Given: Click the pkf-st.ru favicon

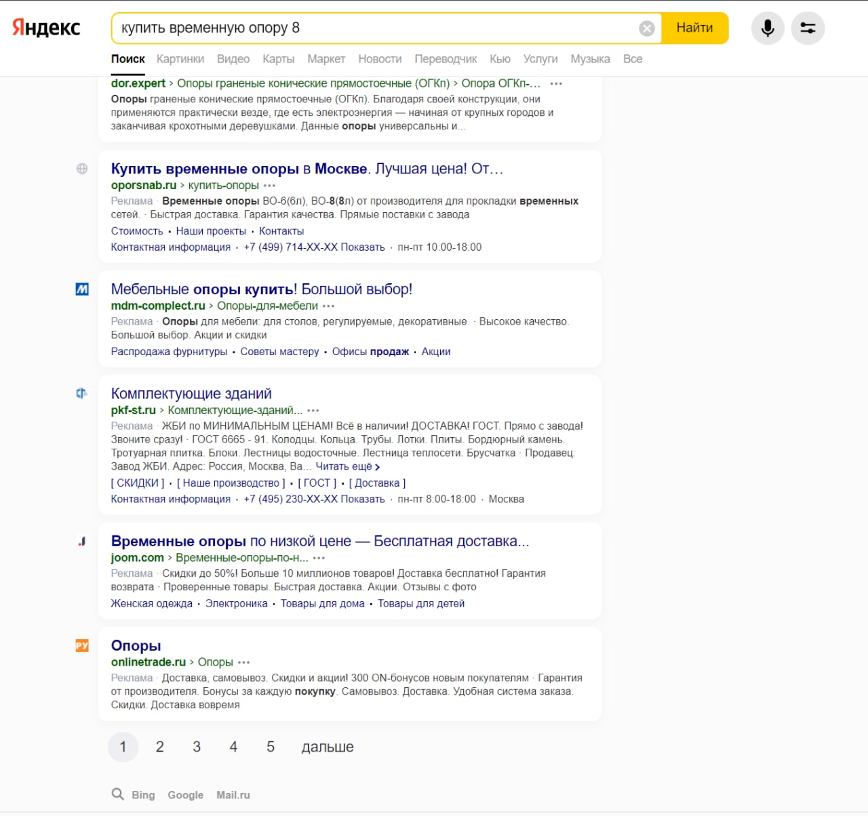Looking at the screenshot, I should click(82, 393).
